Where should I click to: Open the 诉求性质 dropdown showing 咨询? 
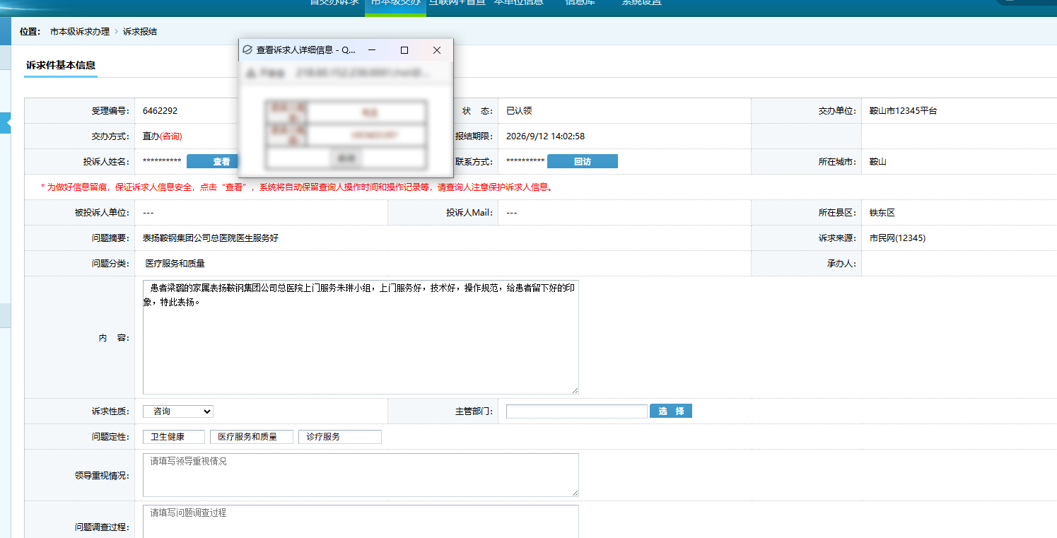[x=177, y=411]
